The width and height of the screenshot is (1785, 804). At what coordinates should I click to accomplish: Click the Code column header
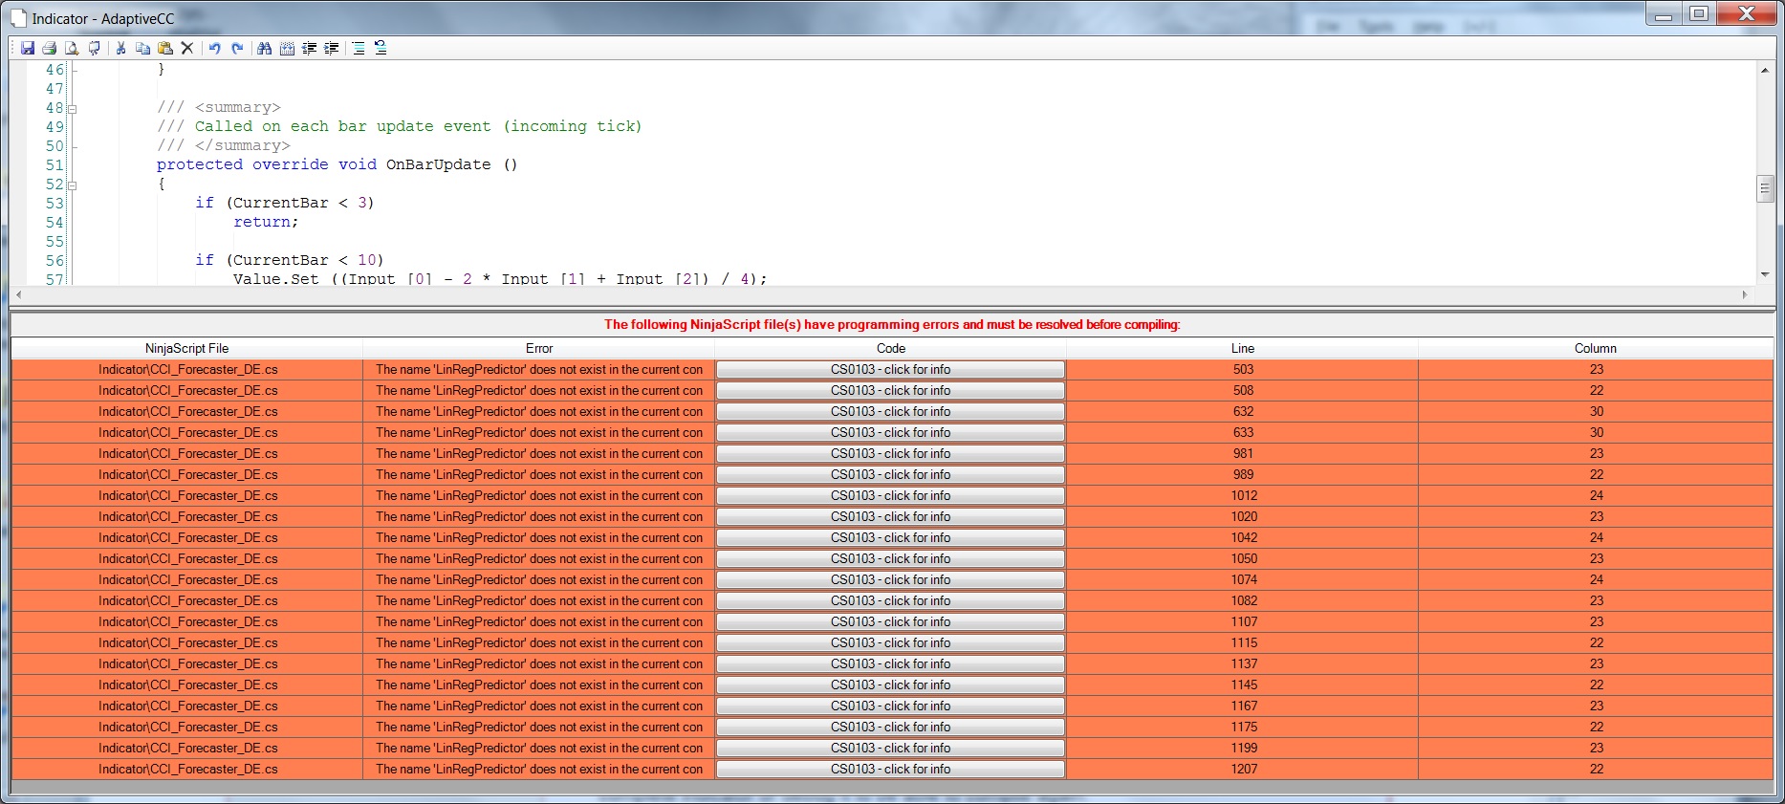(891, 349)
